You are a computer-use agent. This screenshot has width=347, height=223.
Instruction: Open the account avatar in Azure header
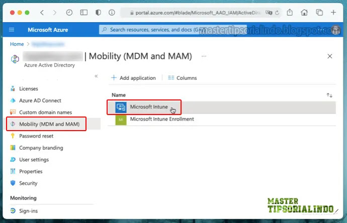point(336,30)
